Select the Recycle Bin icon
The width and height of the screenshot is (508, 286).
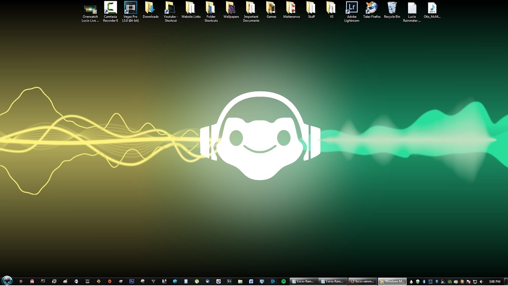click(x=392, y=10)
